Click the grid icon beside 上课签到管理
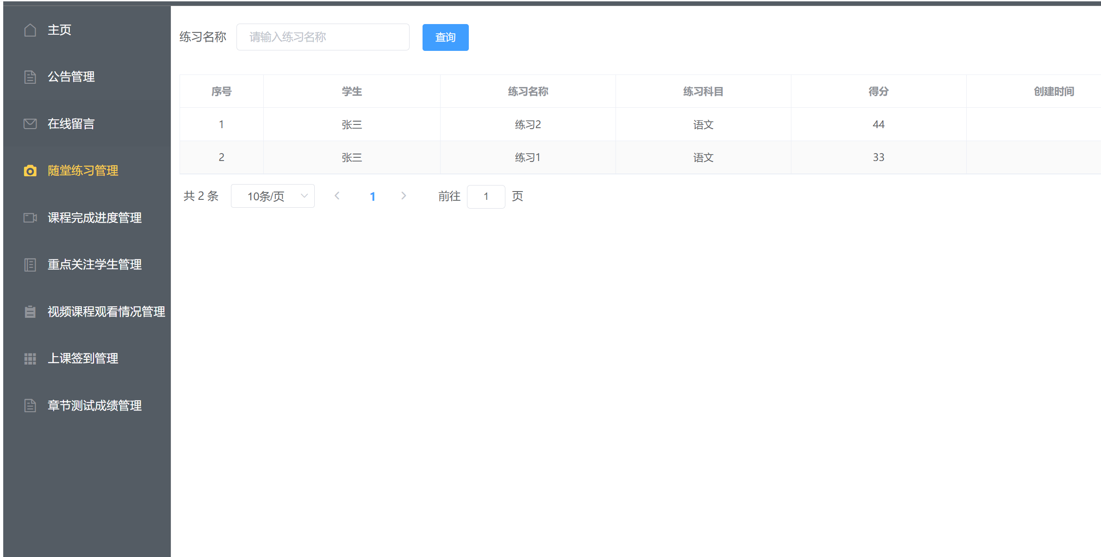 coord(30,359)
